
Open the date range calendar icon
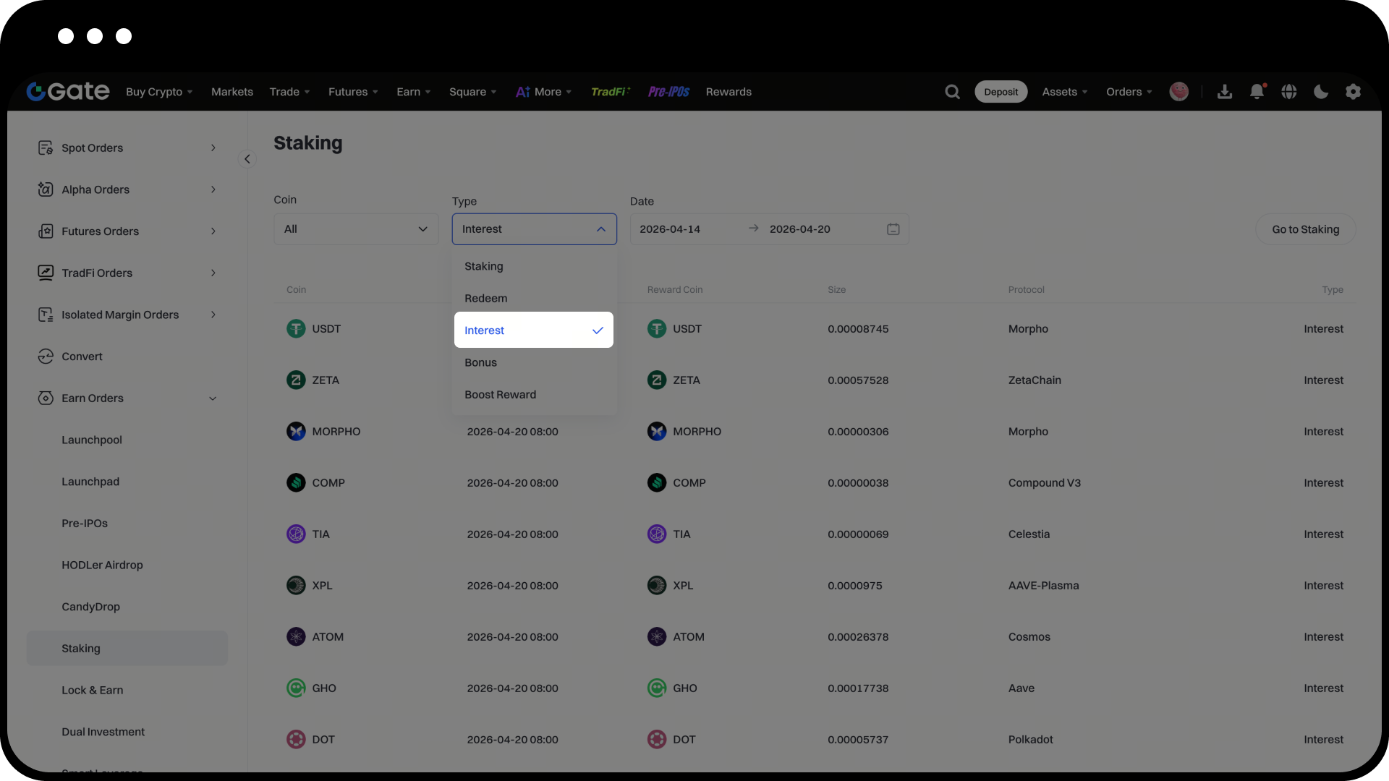[893, 229]
